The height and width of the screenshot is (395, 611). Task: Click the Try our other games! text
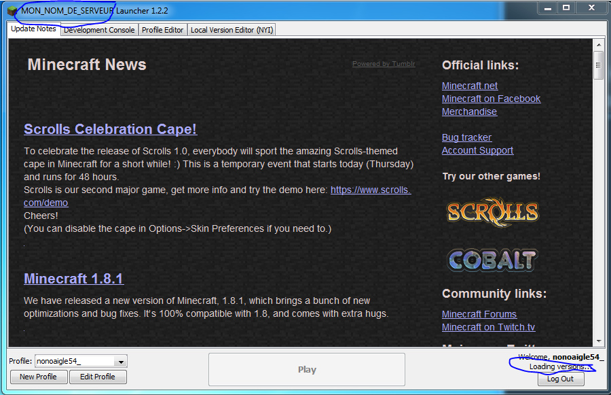[491, 176]
